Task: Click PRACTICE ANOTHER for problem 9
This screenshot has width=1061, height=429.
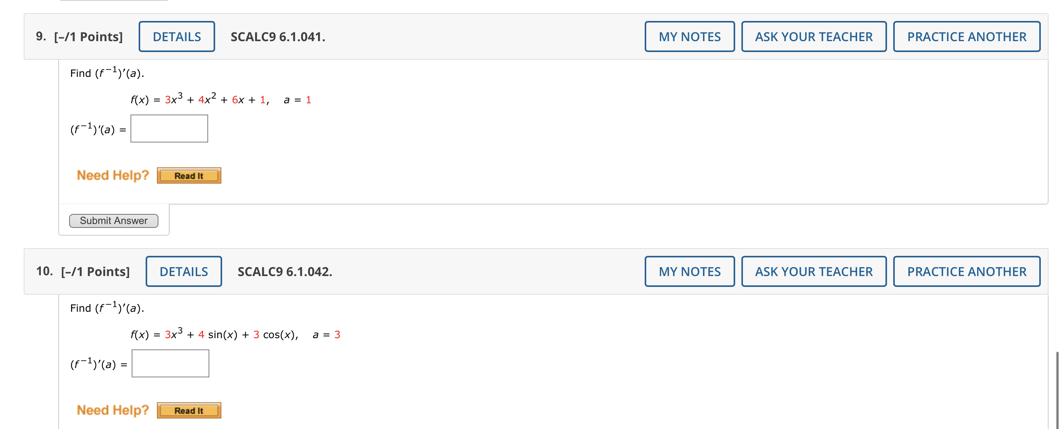Action: tap(966, 36)
